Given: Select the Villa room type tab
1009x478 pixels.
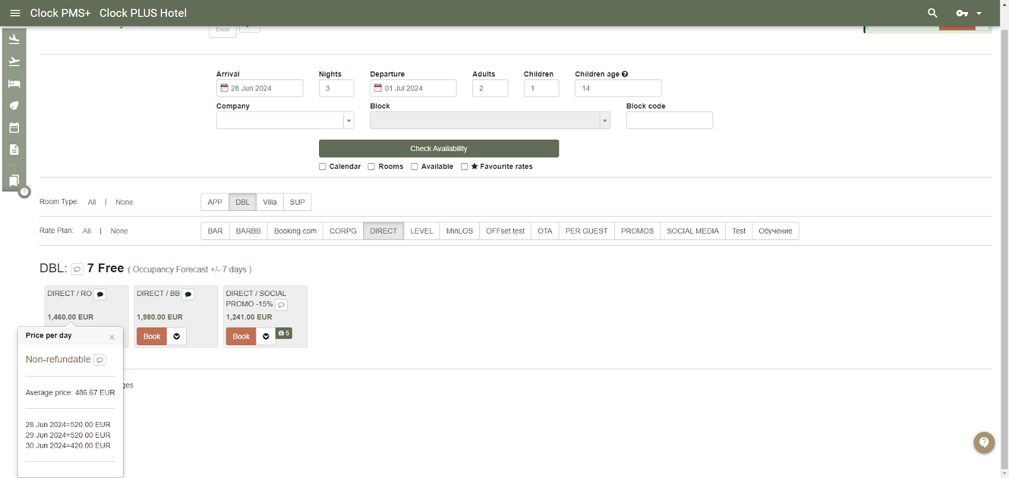Looking at the screenshot, I should (x=269, y=202).
